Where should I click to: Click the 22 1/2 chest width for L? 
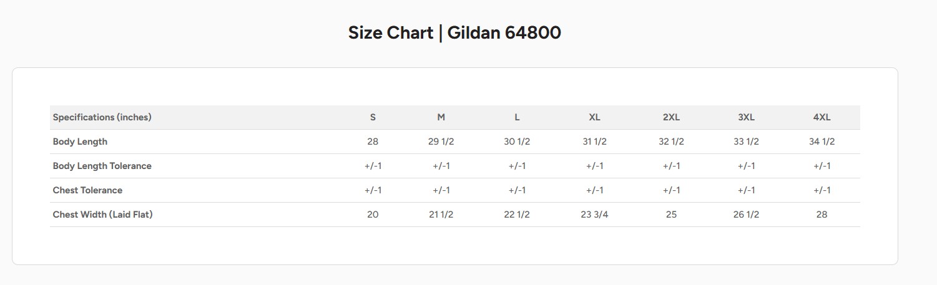pos(517,215)
